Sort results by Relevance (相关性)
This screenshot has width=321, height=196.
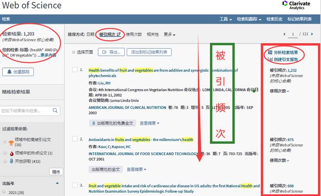coord(153,34)
